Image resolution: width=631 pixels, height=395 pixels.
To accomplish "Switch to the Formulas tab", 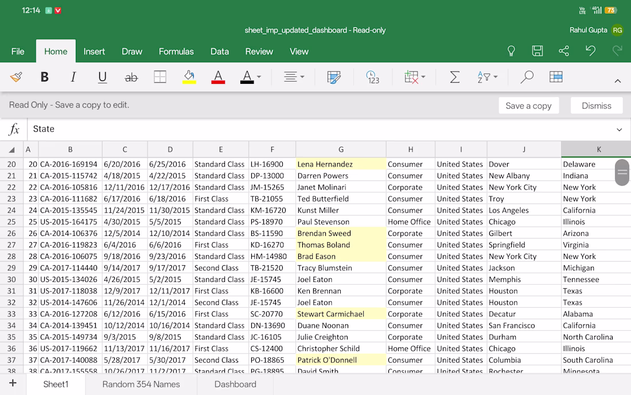I will point(176,52).
